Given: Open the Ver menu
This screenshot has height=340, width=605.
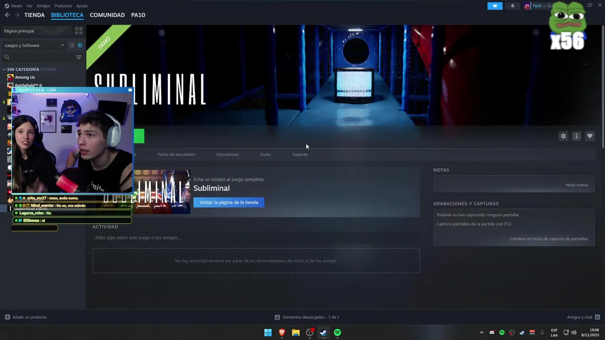Looking at the screenshot, I should tap(29, 6).
